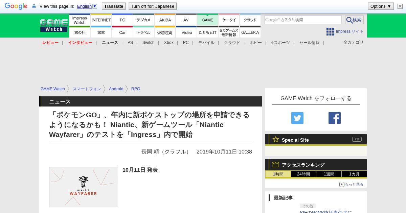Focus the Google custom search field

point(303,20)
